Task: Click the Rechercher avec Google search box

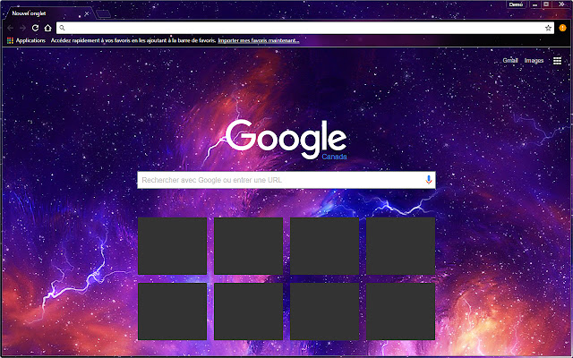Action: [286, 180]
